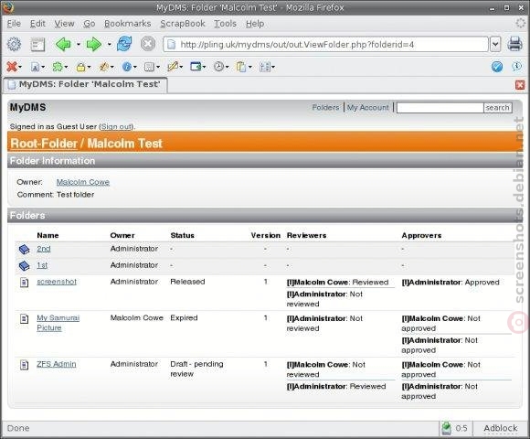Open the Go menu
This screenshot has height=439, width=530.
90,24
